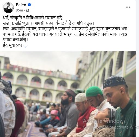Open the 35m post timestamp link

[x=19, y=10]
